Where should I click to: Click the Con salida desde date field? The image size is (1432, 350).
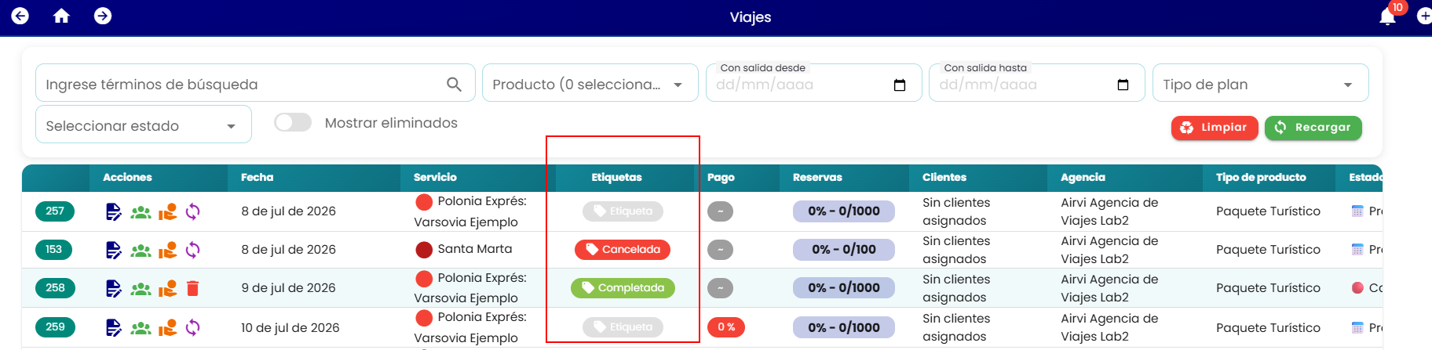813,83
